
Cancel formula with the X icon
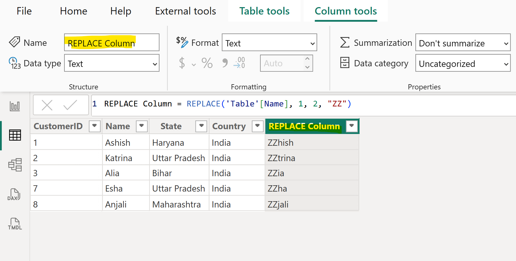[x=47, y=105]
